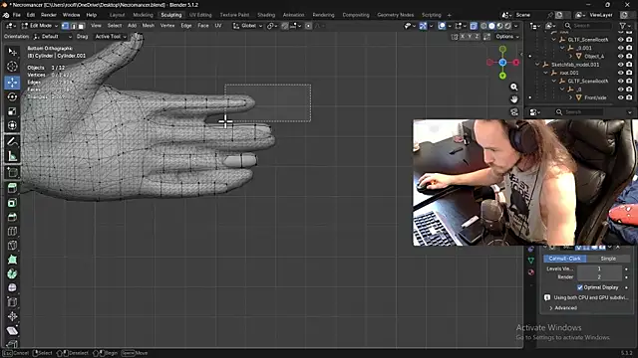Viewport: 638px width, 358px height.
Task: Expand the Front/side tree item
Action: (570, 97)
